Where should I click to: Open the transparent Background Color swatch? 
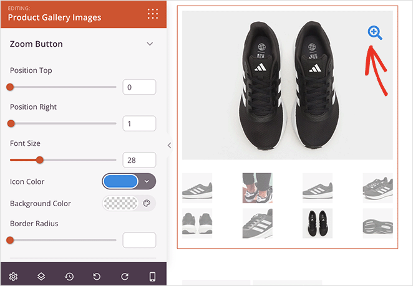coord(120,203)
